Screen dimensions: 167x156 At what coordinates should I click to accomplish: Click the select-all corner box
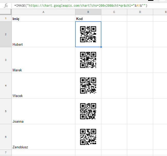tap(6, 12)
